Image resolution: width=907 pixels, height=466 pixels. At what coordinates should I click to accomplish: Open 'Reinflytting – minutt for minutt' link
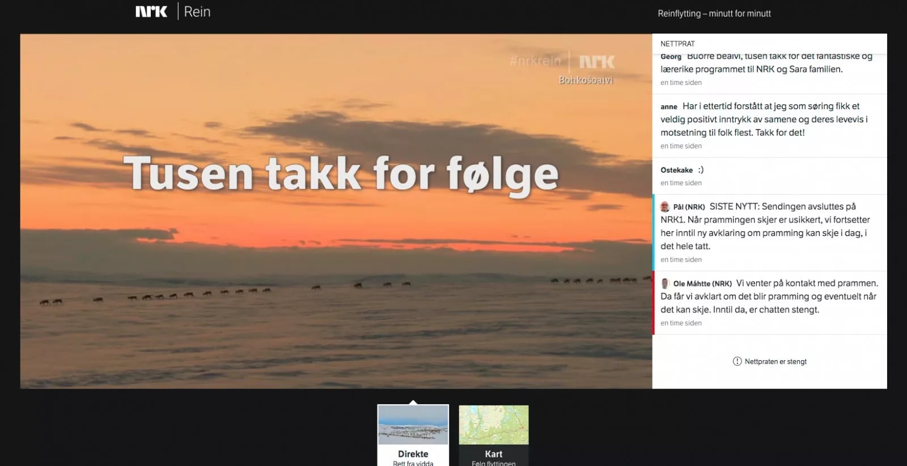(x=714, y=14)
